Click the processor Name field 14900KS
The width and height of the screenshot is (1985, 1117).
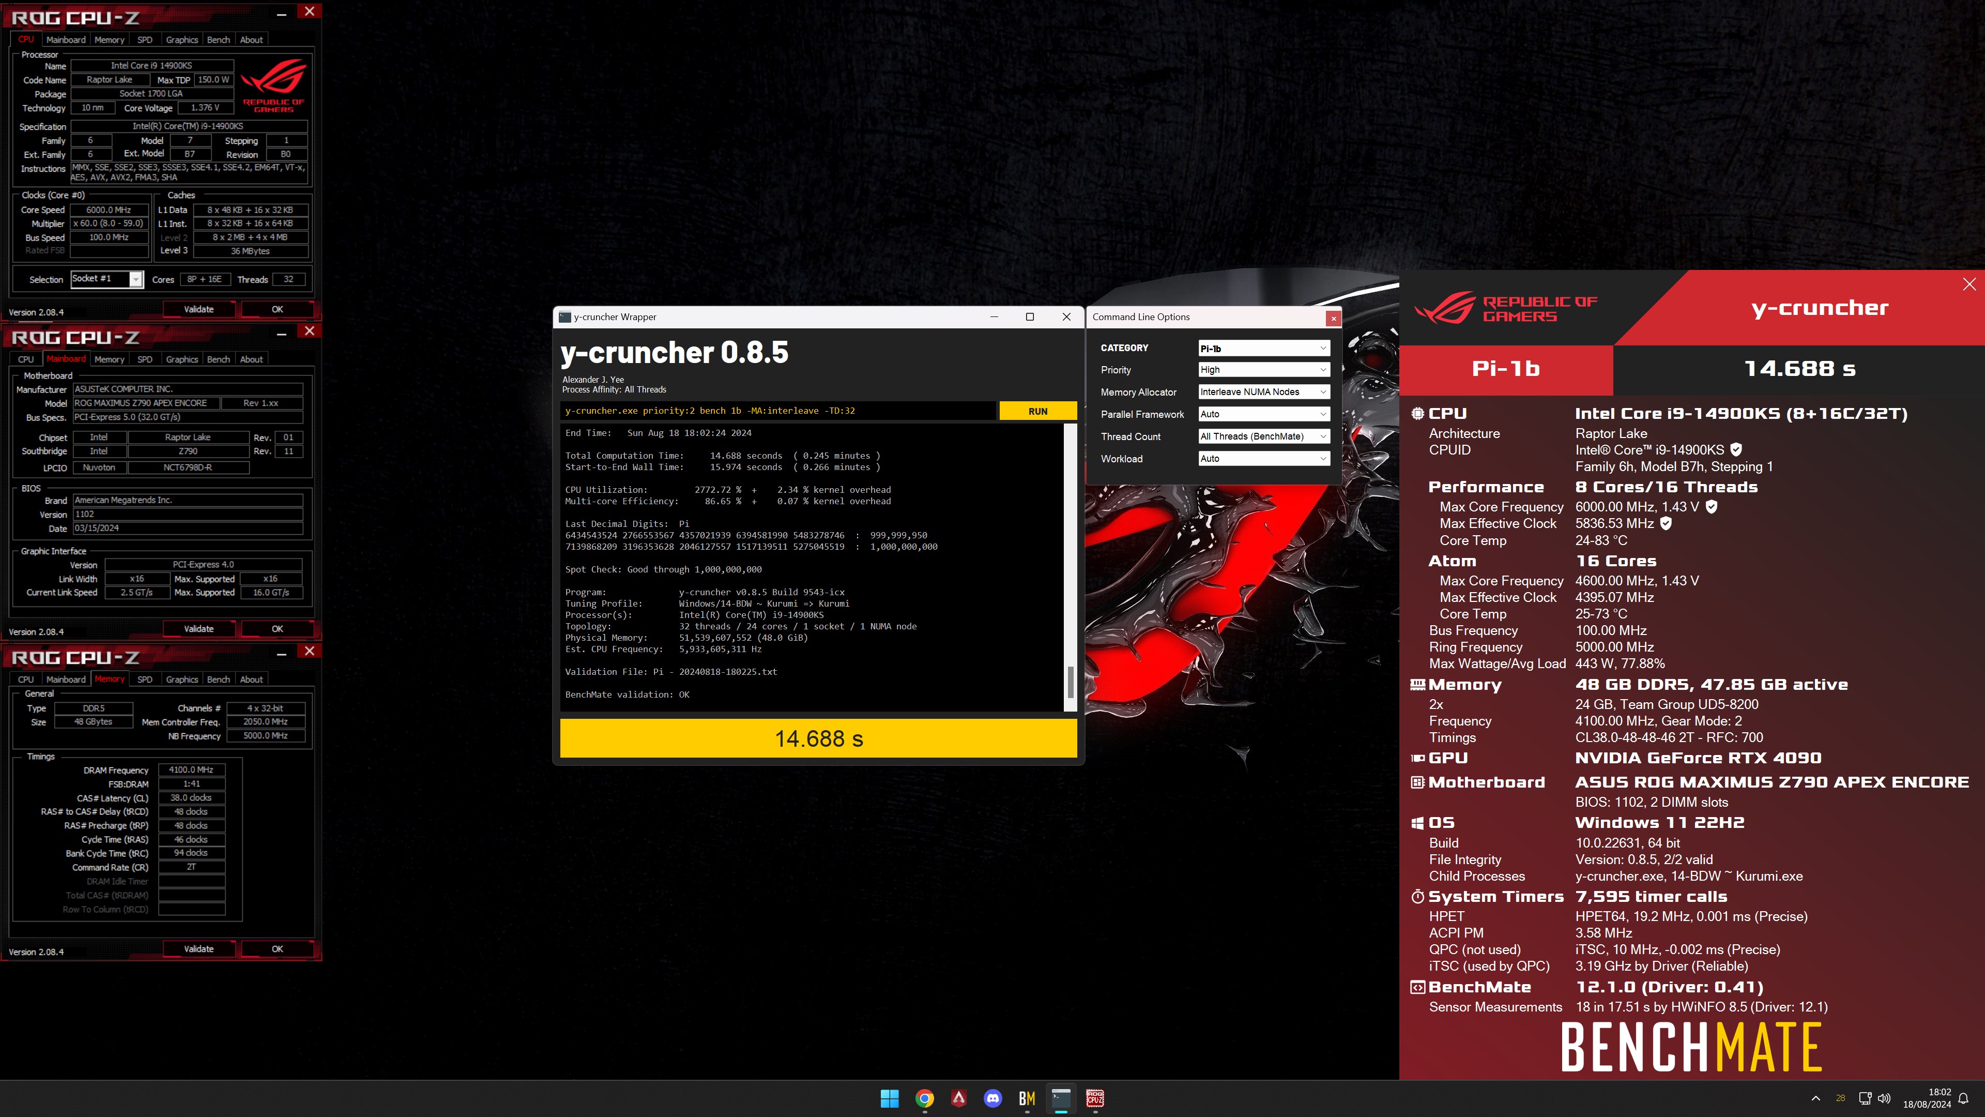click(151, 66)
